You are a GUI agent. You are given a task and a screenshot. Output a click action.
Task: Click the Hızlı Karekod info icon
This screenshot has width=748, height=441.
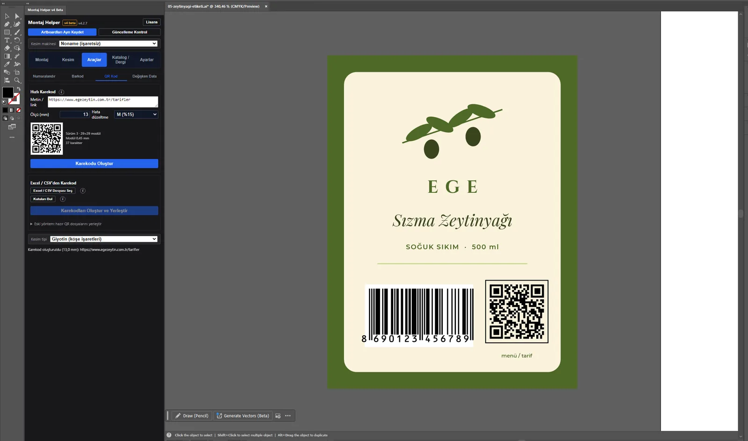[x=61, y=92]
